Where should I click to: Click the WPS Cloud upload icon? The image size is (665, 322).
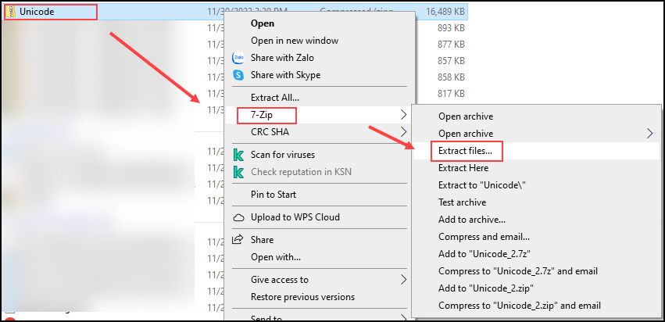[239, 217]
